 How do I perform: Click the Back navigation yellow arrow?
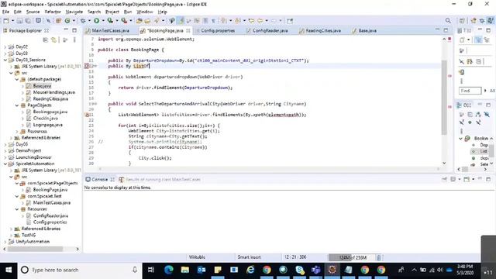pos(260,21)
